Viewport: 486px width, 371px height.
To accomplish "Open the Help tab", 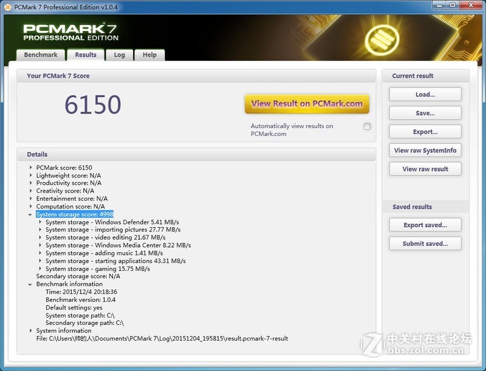I will 149,55.
